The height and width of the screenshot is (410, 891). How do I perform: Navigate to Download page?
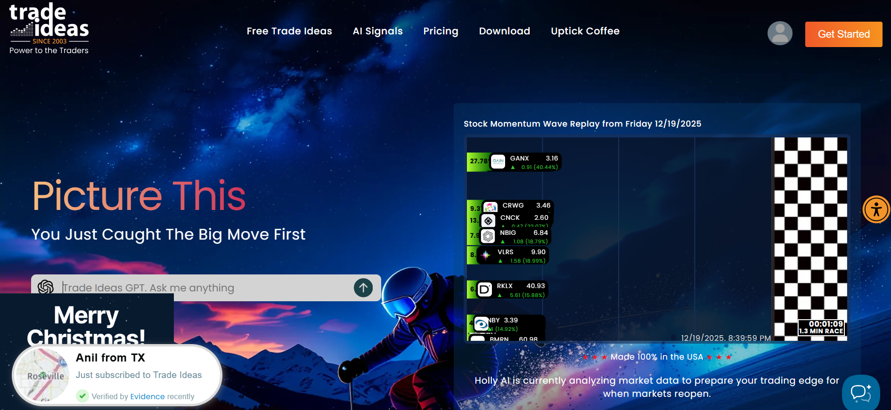(x=504, y=31)
